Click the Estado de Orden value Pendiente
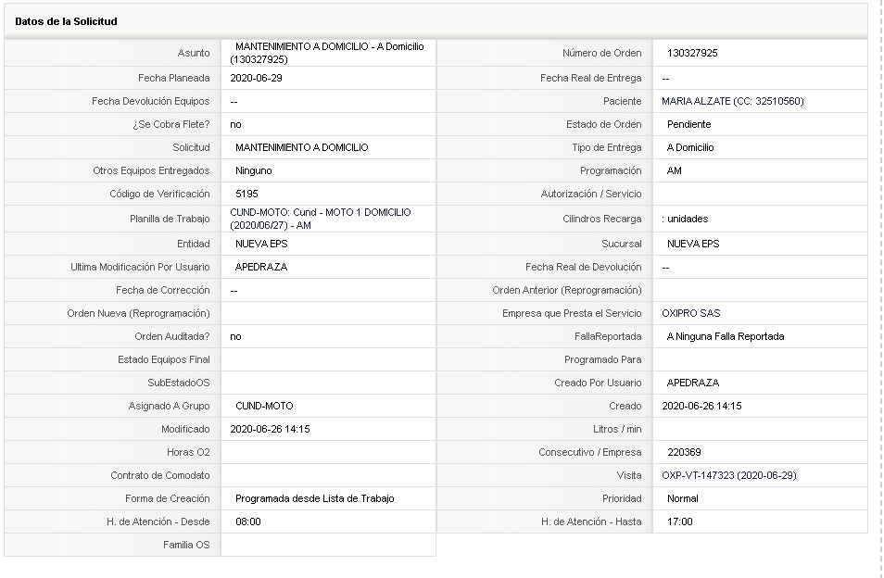Viewport: 884px width, 578px height. click(688, 124)
